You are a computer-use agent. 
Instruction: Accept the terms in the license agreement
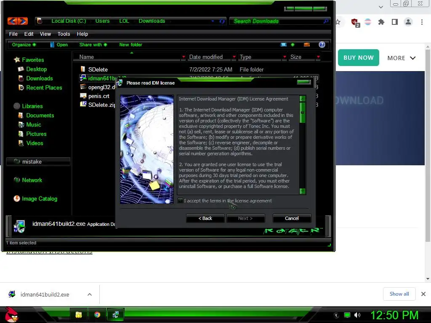180,201
